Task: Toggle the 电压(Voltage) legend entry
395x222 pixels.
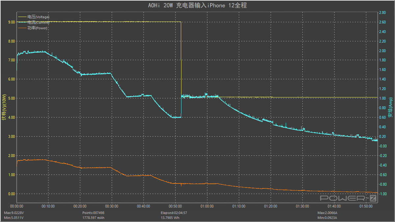Action: 38,17
